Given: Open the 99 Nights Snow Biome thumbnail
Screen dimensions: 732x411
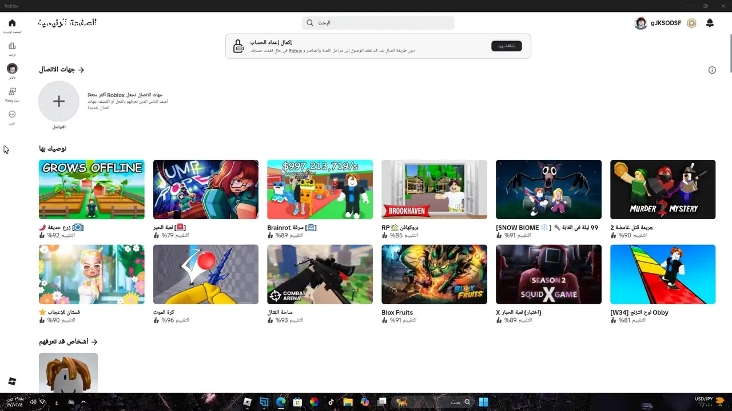Looking at the screenshot, I should 548,190.
